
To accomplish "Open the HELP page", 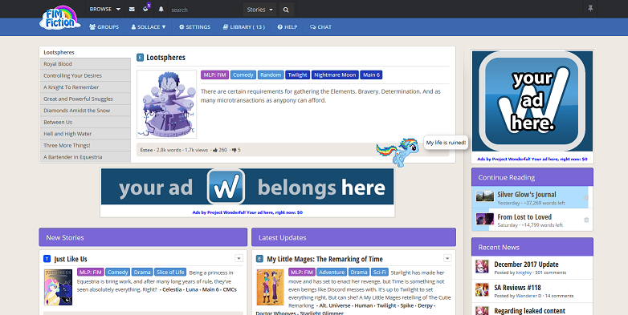I will (287, 26).
